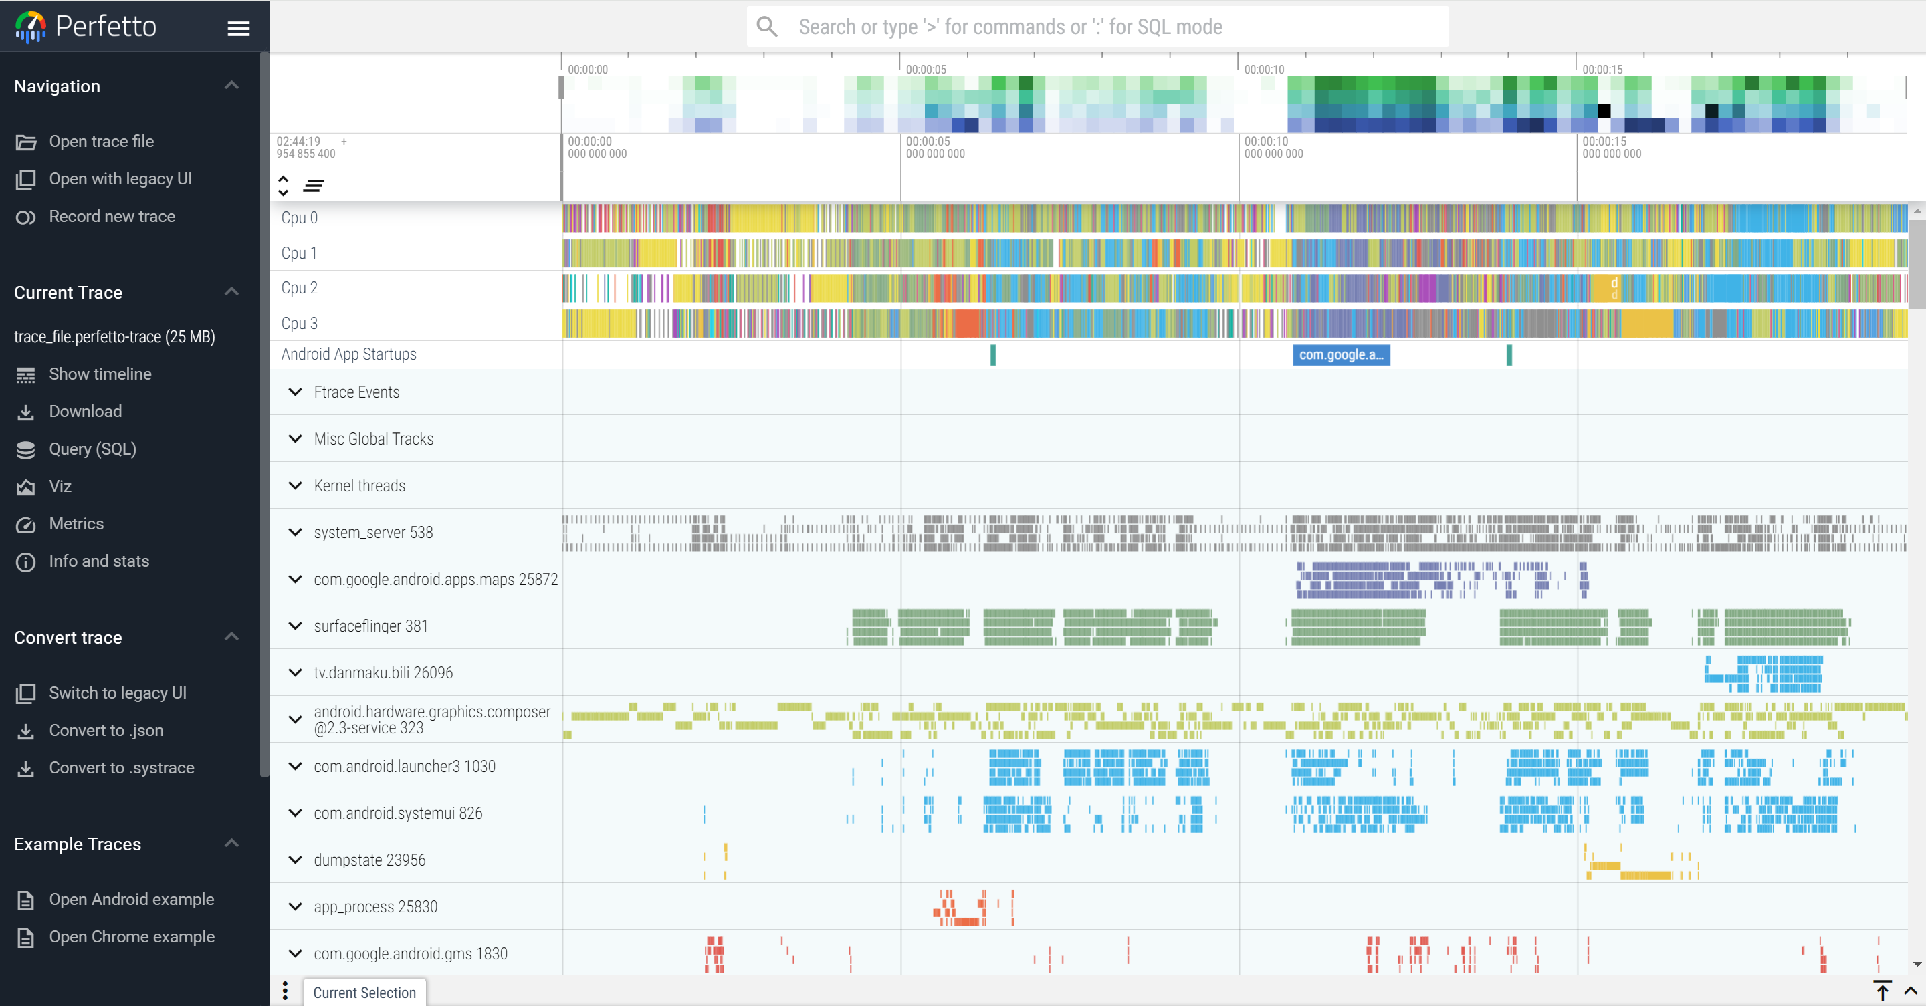Screen dimensions: 1926x1006
Task: Open the Current Selection tab
Action: pyautogui.click(x=364, y=993)
